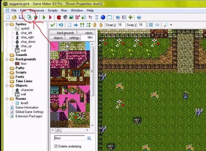Toggle the Delete underlying checkbox

56,146
